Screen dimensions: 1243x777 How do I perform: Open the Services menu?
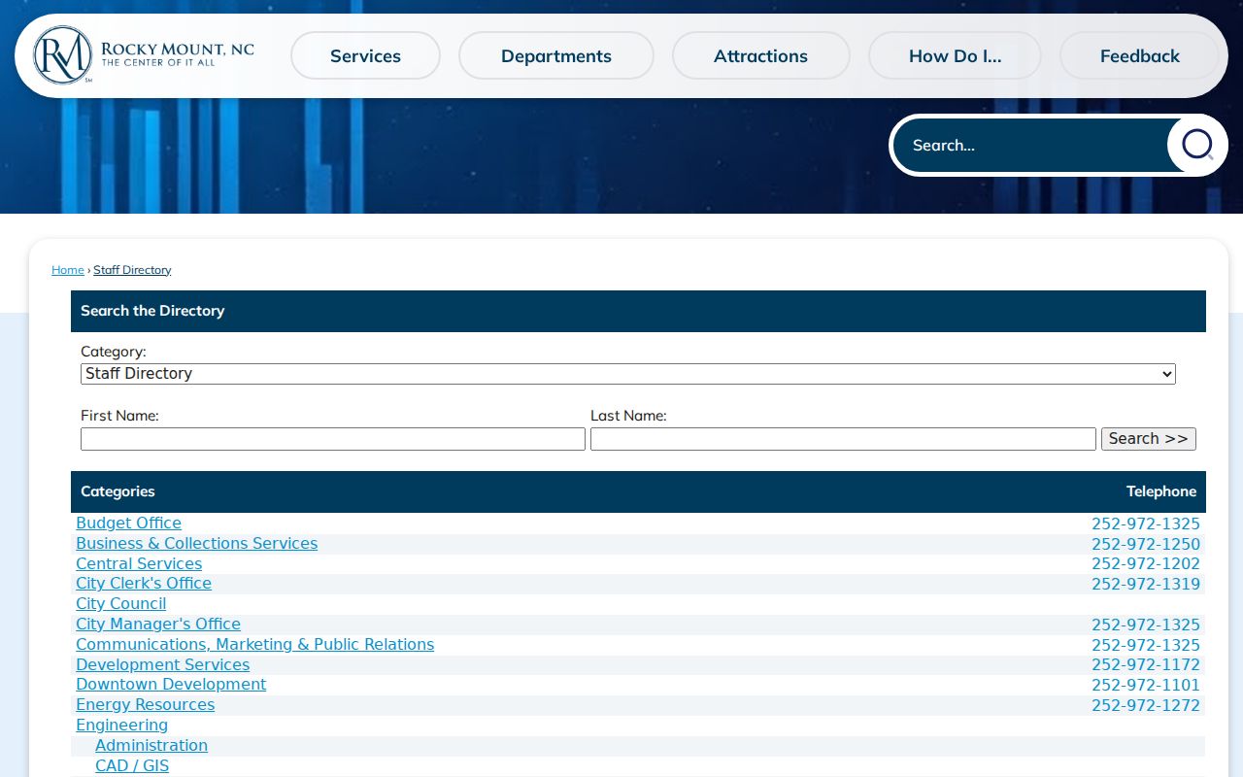pyautogui.click(x=365, y=55)
